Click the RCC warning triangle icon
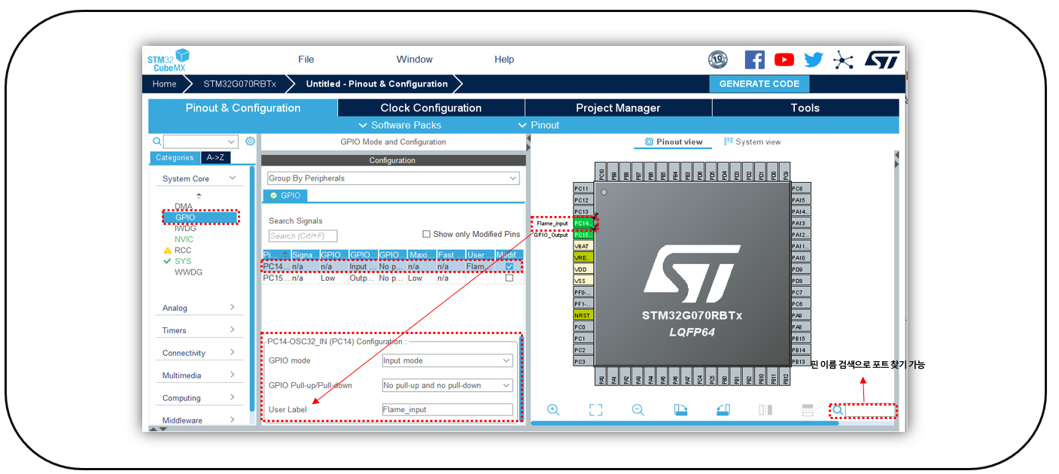 (x=167, y=251)
